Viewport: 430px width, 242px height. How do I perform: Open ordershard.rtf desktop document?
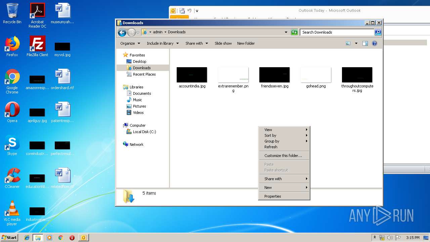[x=62, y=79]
